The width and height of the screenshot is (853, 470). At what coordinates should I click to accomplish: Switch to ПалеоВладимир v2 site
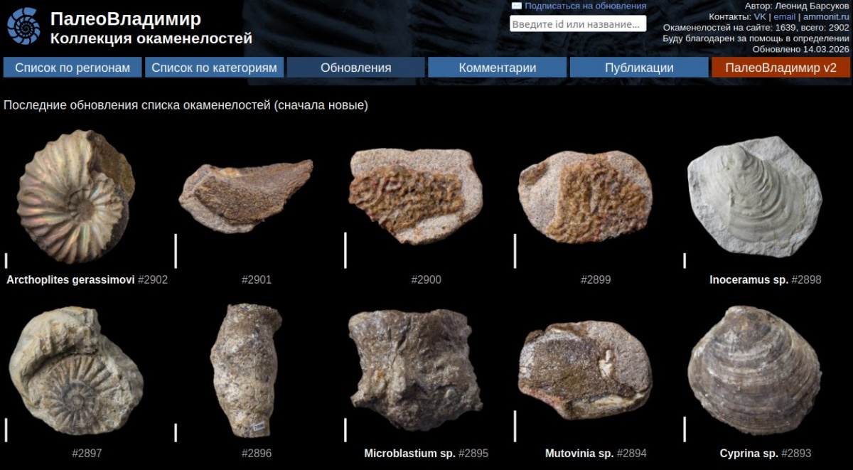pos(780,68)
